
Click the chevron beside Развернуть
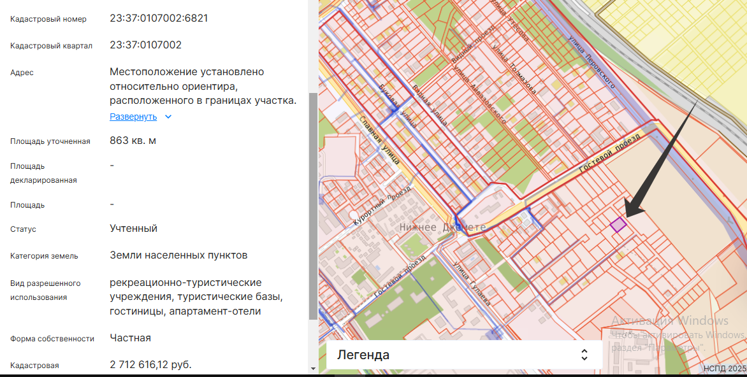coord(168,117)
